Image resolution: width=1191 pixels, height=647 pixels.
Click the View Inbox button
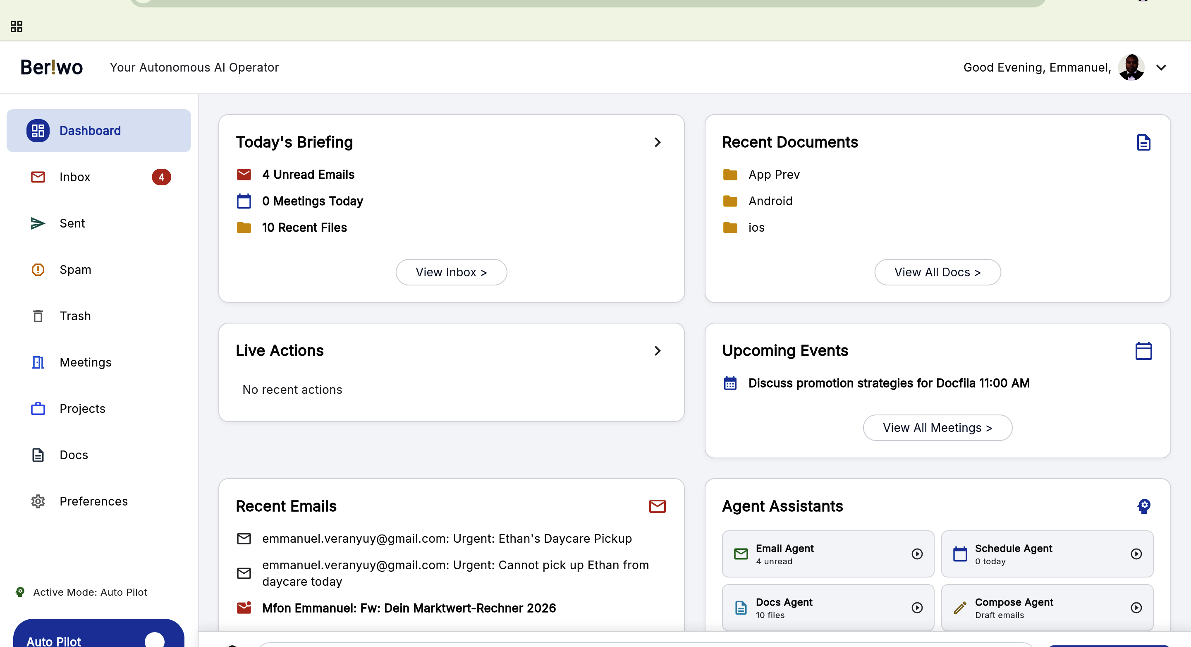[451, 272]
